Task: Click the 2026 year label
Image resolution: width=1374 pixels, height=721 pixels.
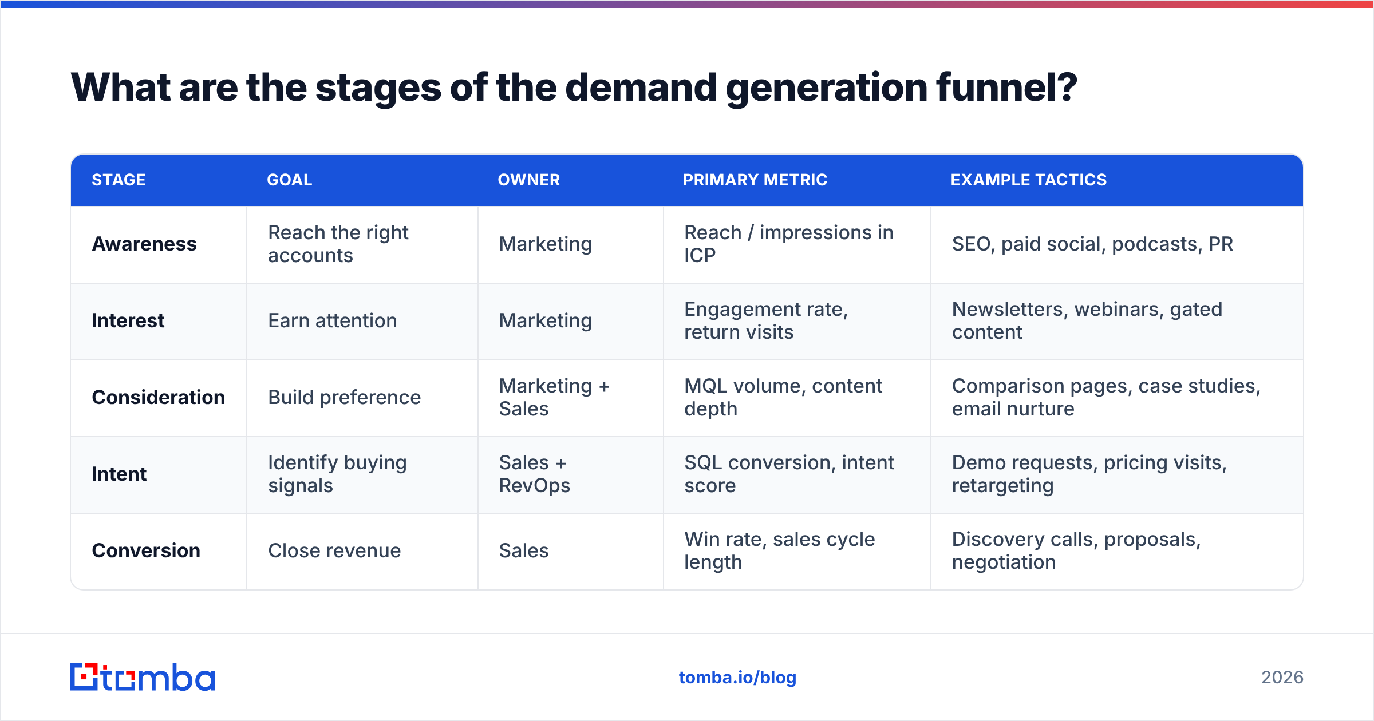Action: click(1282, 678)
